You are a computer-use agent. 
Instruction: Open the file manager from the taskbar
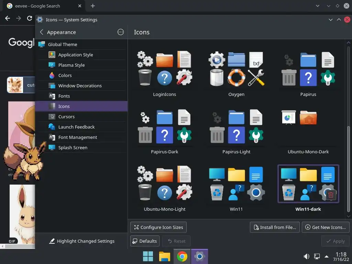click(165, 256)
